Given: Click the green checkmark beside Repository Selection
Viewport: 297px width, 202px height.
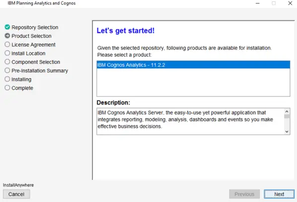Looking at the screenshot, I should pyautogui.click(x=7, y=27).
